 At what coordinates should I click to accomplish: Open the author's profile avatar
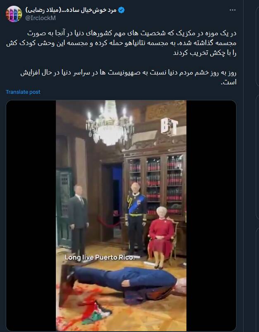[14, 14]
